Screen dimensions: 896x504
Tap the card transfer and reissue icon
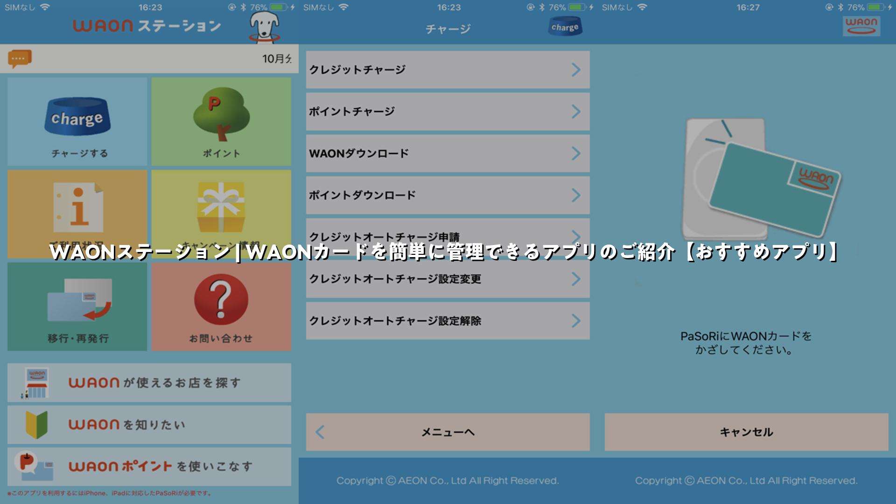[80, 300]
